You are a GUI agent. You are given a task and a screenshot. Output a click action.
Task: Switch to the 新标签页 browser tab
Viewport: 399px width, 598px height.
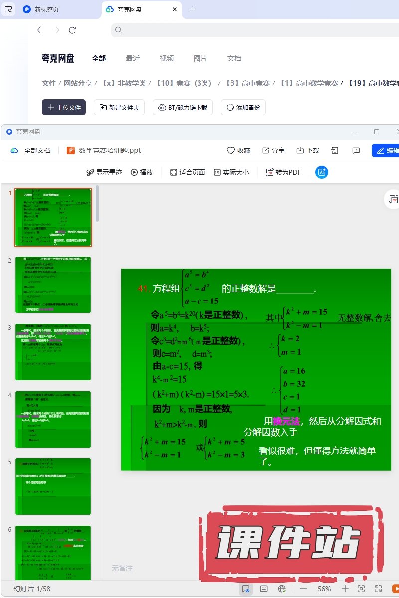coord(46,9)
